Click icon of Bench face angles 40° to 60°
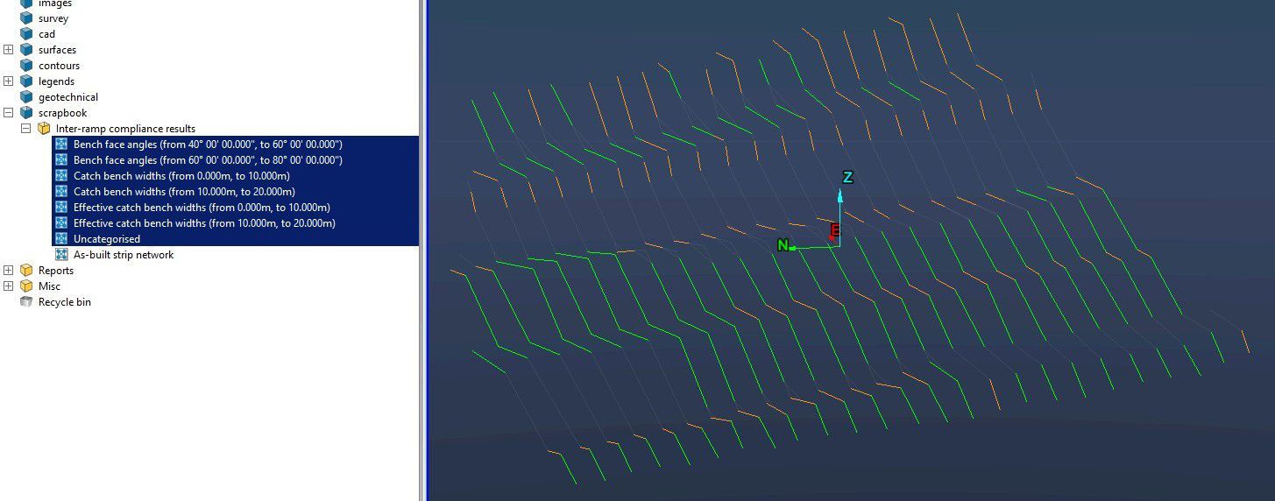The image size is (1275, 501). 61,145
